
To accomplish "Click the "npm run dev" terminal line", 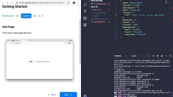I will tap(138, 91).
